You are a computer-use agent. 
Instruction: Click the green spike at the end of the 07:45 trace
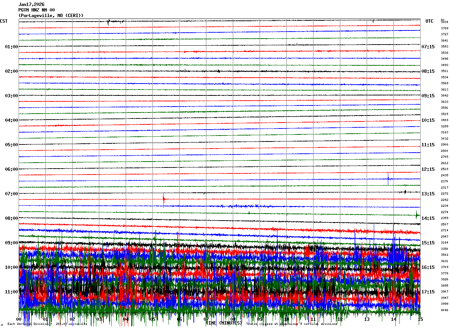click(417, 214)
